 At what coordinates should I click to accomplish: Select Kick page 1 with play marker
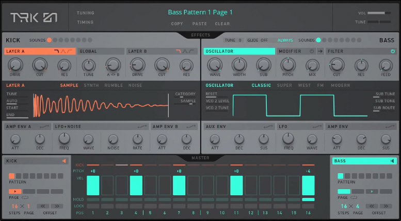pos(15,192)
